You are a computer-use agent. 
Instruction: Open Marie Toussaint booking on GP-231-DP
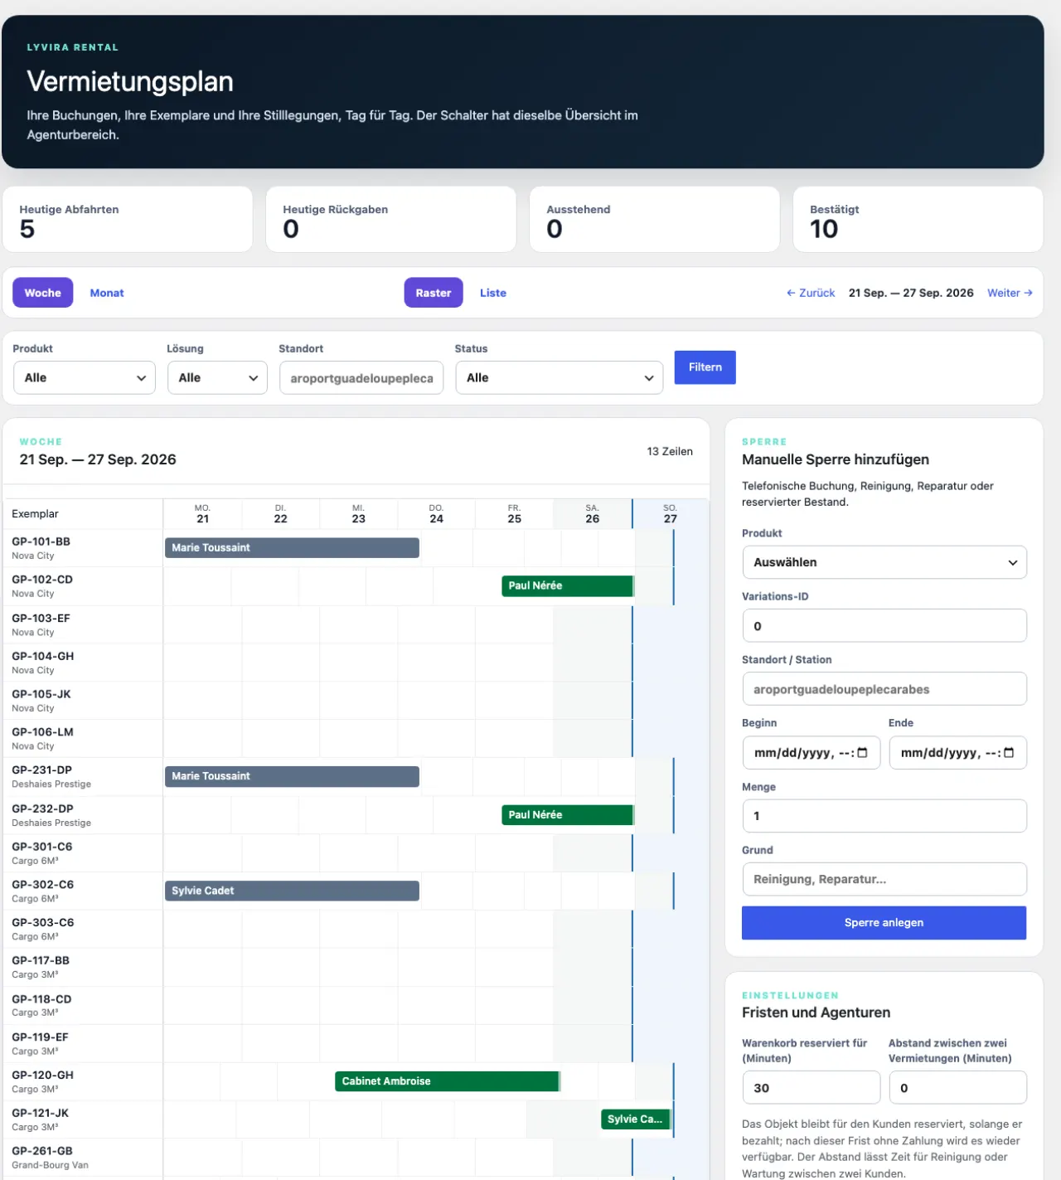[x=292, y=776]
